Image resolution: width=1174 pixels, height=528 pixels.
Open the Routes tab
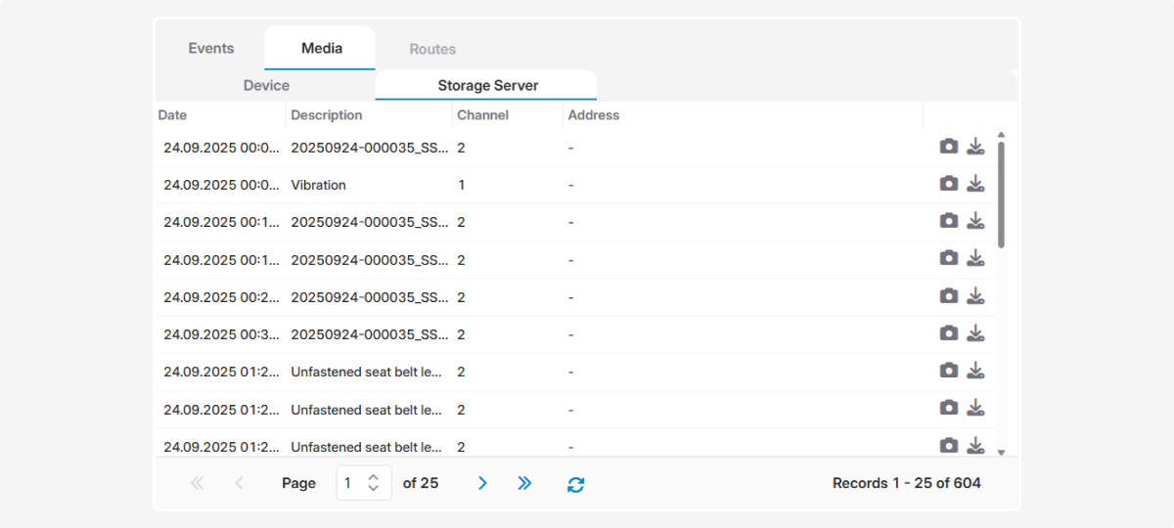[432, 49]
